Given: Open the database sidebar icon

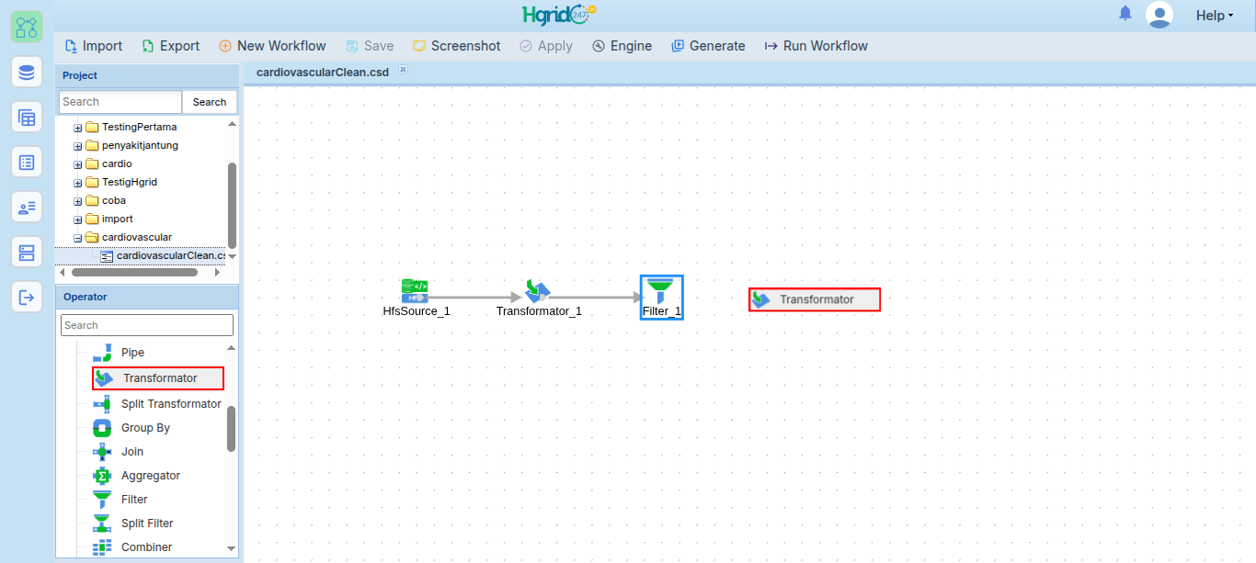Looking at the screenshot, I should (27, 72).
